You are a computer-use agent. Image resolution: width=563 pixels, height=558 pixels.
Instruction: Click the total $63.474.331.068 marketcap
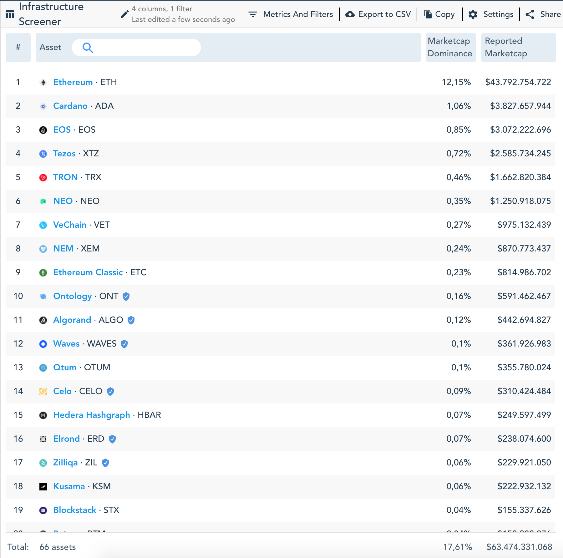pyautogui.click(x=519, y=547)
